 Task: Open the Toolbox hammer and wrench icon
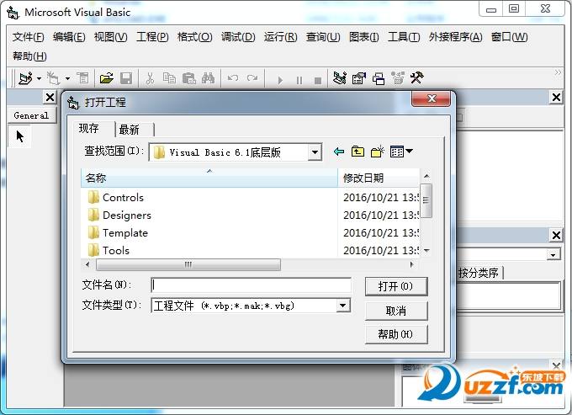(416, 78)
